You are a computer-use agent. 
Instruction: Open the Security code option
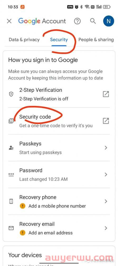[59, 121]
